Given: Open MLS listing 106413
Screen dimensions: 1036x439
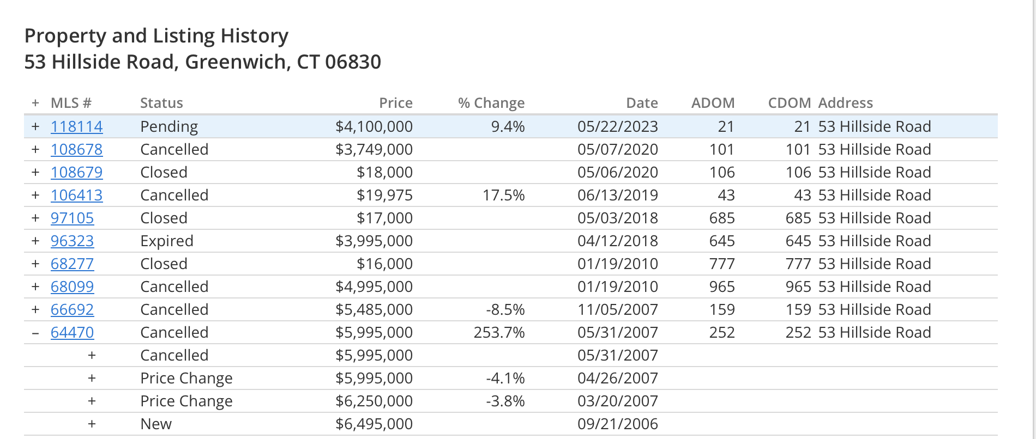Looking at the screenshot, I should point(76,195).
